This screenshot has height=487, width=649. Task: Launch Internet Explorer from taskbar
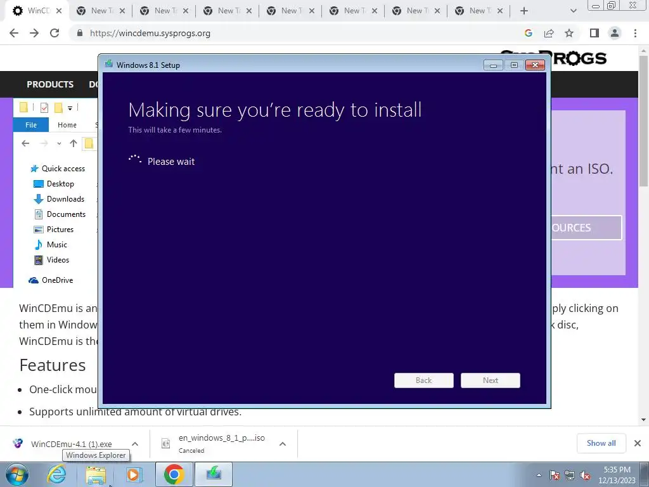click(x=56, y=474)
